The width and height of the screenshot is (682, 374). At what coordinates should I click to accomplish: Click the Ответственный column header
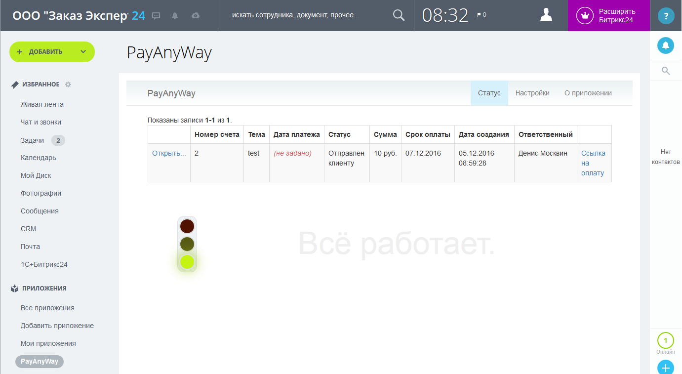point(546,134)
